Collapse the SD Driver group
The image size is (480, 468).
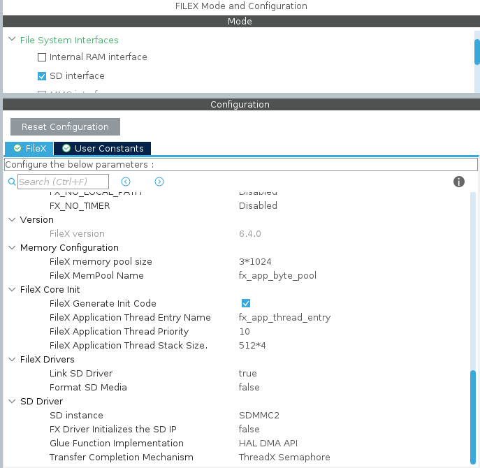(x=12, y=401)
